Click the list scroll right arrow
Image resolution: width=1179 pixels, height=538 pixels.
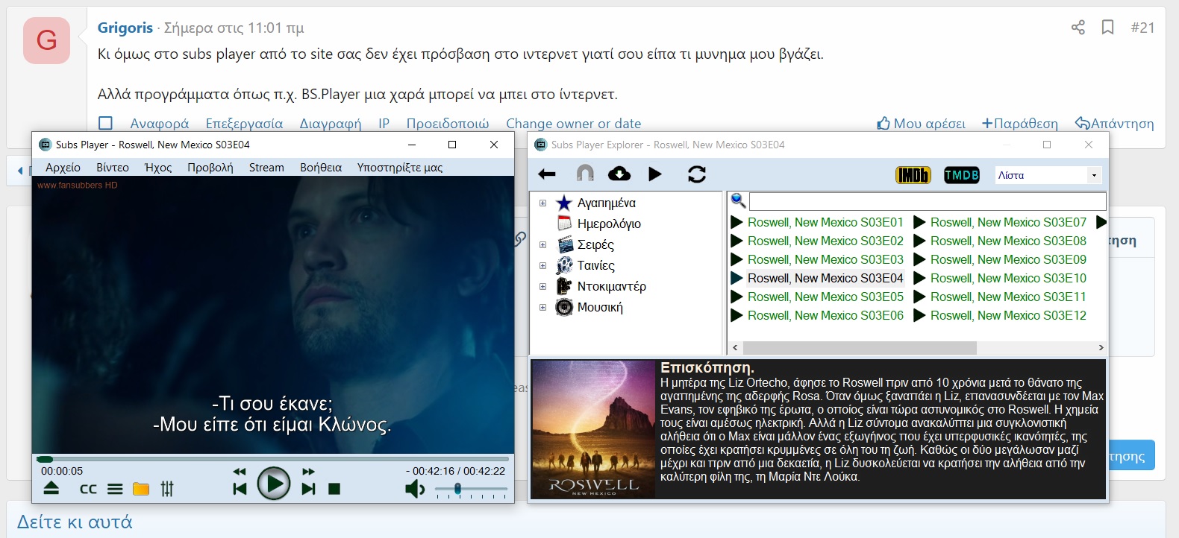1100,348
